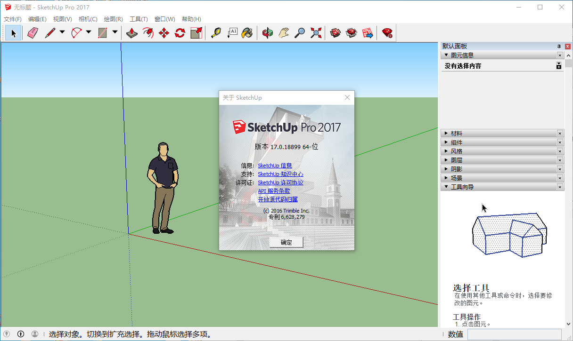Screen dimensions: 573x341
Task: Select the Tape Measure tool
Action: (x=216, y=33)
